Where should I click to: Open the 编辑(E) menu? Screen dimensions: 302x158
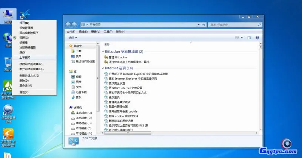tap(83, 32)
